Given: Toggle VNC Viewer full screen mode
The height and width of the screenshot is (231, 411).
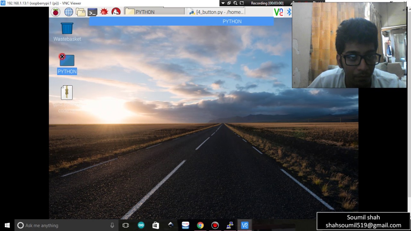Looking at the screenshot, I should [x=242, y=3].
